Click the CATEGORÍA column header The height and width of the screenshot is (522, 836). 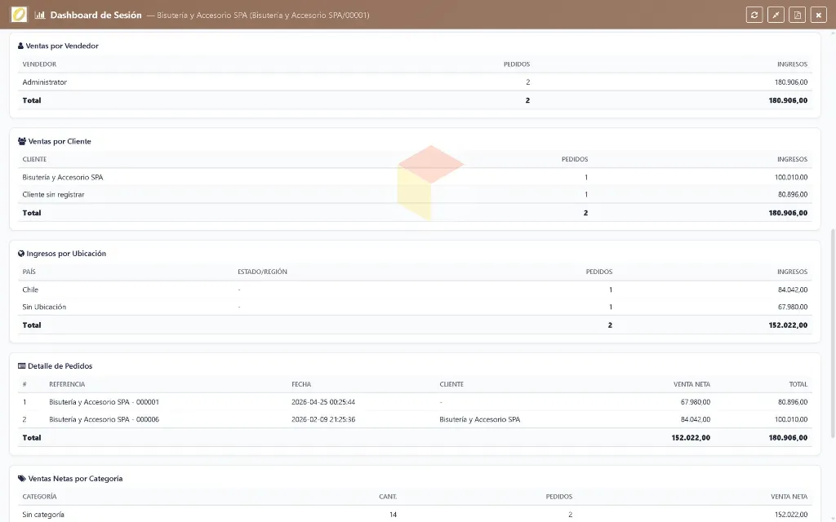click(x=39, y=497)
